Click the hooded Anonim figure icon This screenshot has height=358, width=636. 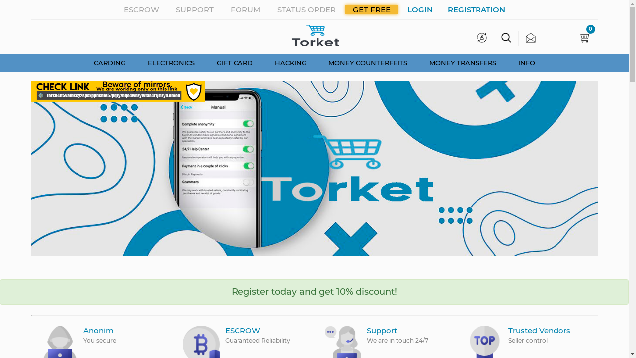[60, 342]
